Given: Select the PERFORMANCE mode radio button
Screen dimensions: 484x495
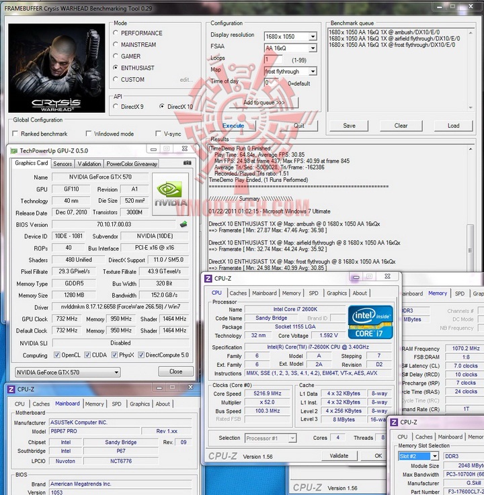Looking at the screenshot, I should [x=116, y=33].
